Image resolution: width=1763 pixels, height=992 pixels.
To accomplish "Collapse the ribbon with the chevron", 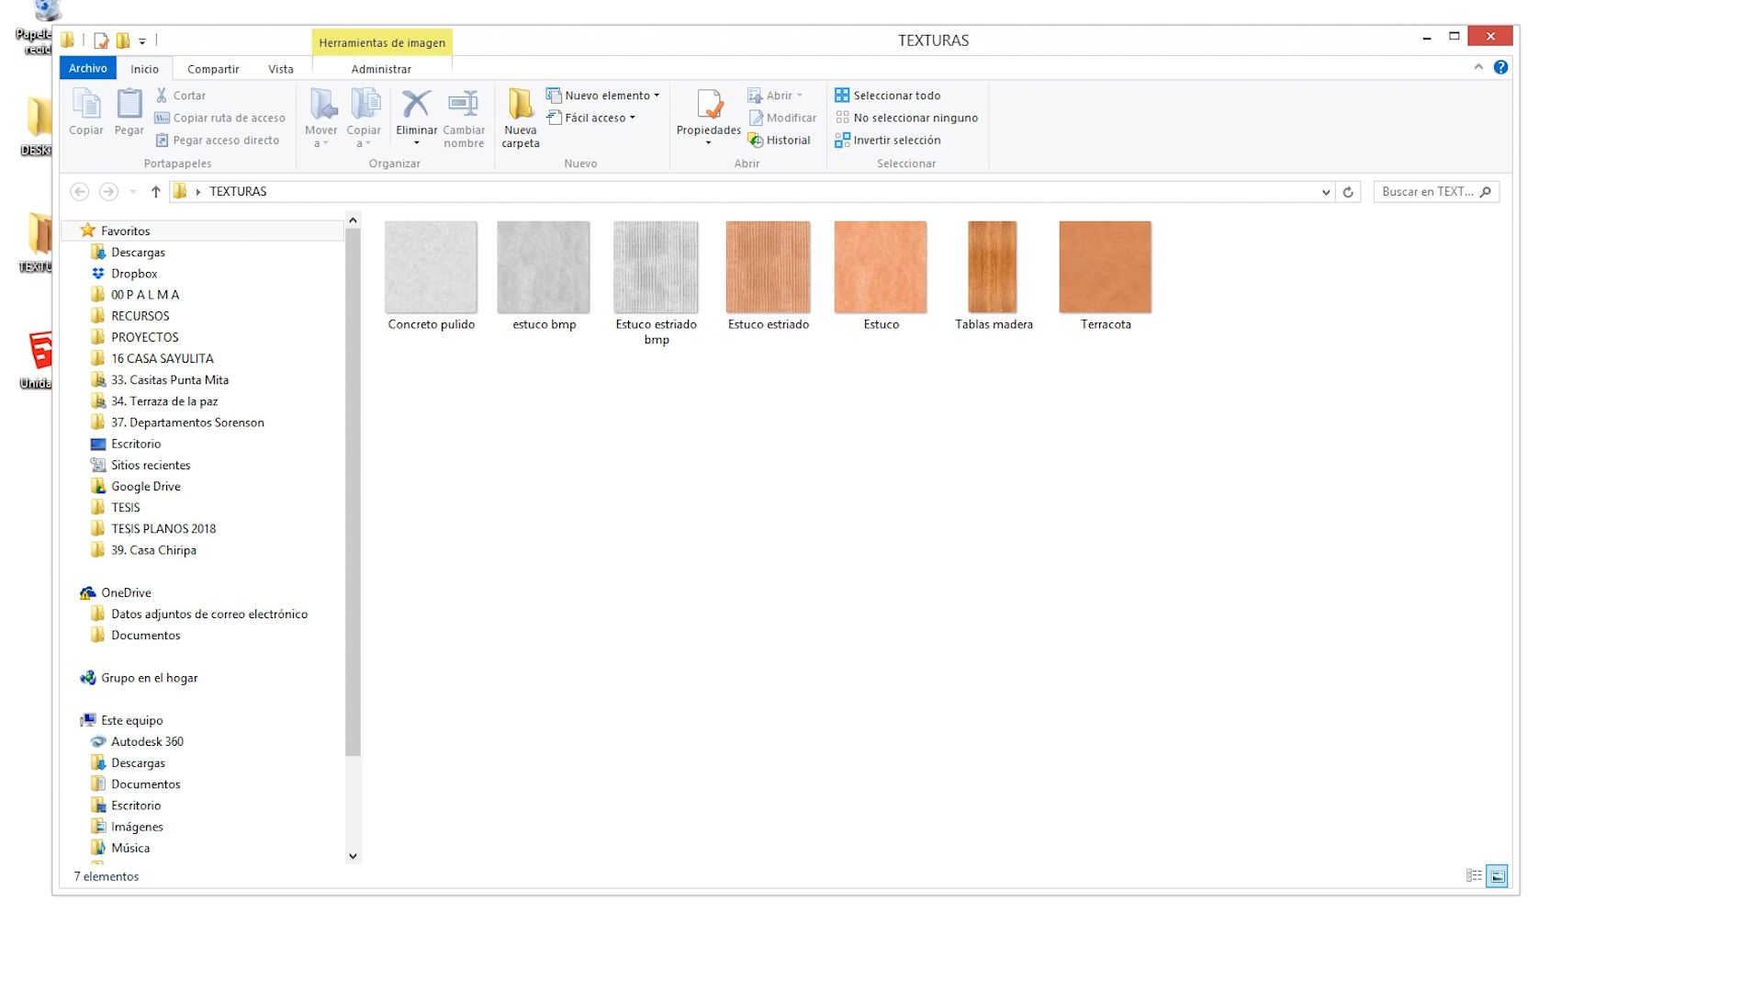I will [1478, 67].
